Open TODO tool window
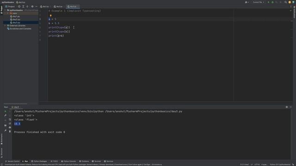296x166 pixels. pyautogui.click(x=54, y=161)
